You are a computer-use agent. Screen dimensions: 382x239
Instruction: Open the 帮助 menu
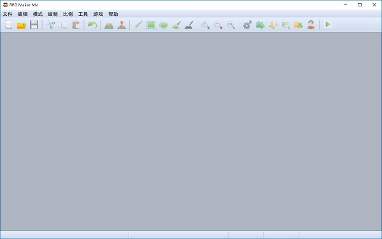coord(113,14)
